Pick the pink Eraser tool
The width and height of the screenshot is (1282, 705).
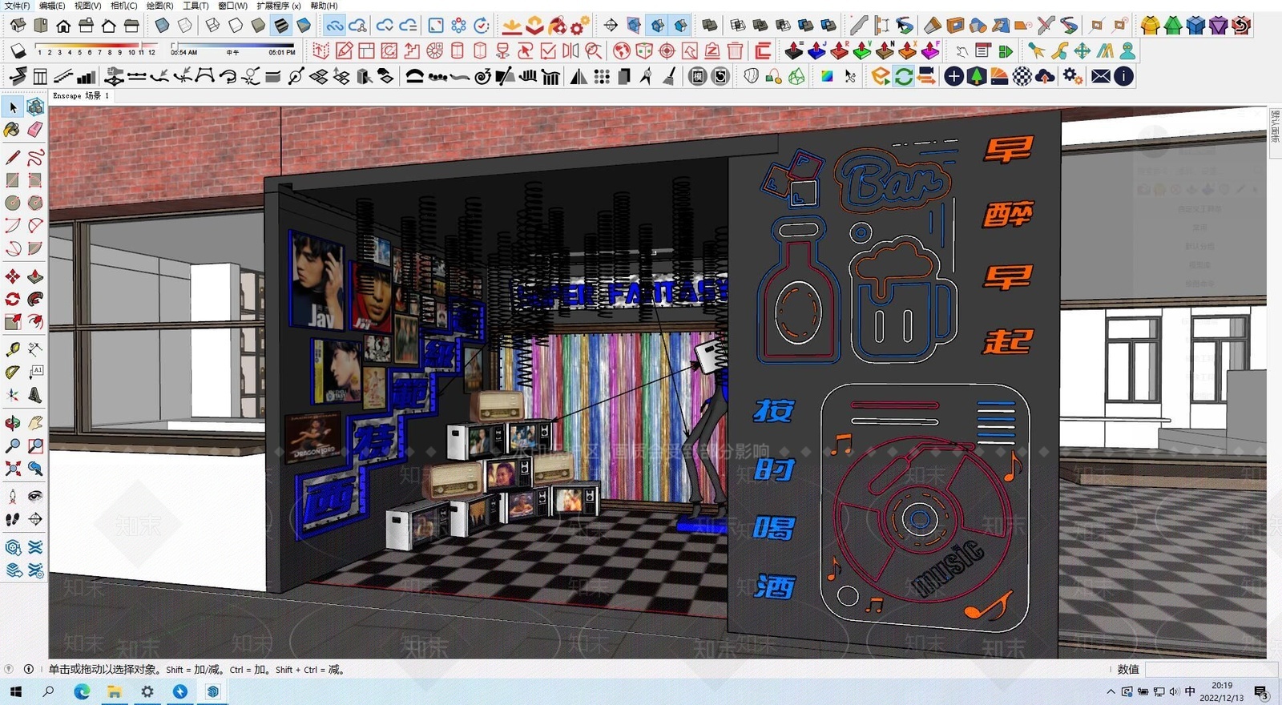tap(35, 130)
